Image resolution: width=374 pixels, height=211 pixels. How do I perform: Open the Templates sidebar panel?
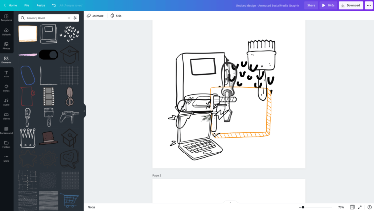coord(6,18)
